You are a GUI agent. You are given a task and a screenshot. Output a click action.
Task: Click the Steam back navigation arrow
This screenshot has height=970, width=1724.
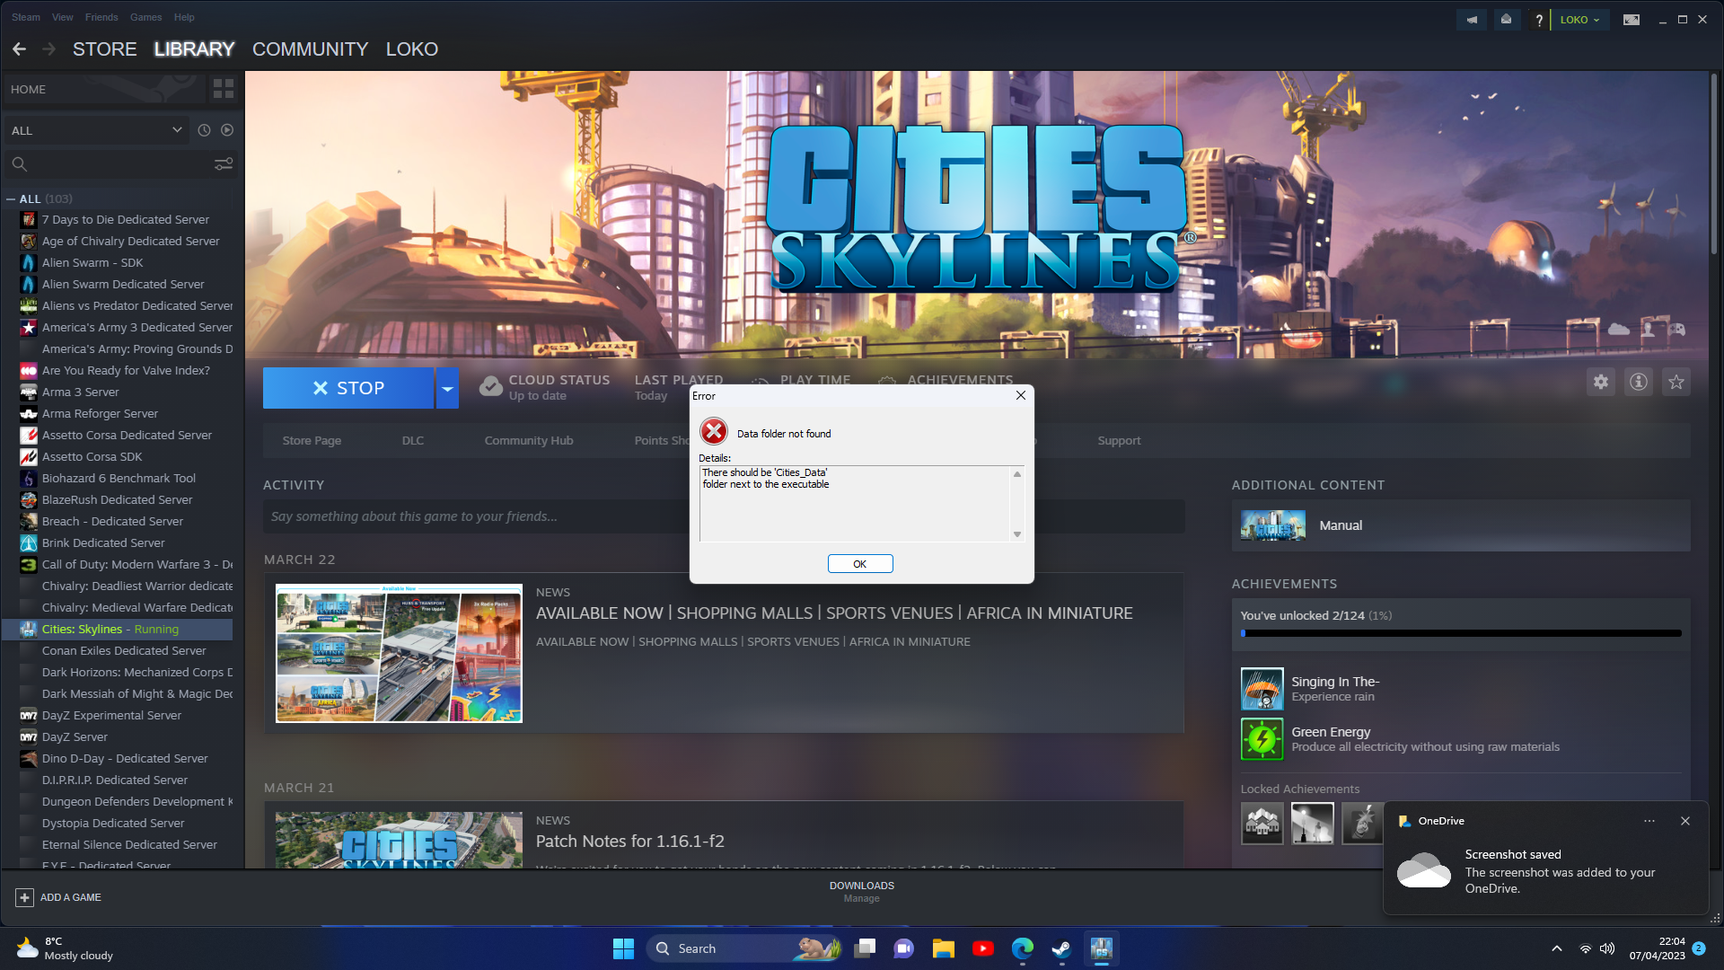point(19,49)
